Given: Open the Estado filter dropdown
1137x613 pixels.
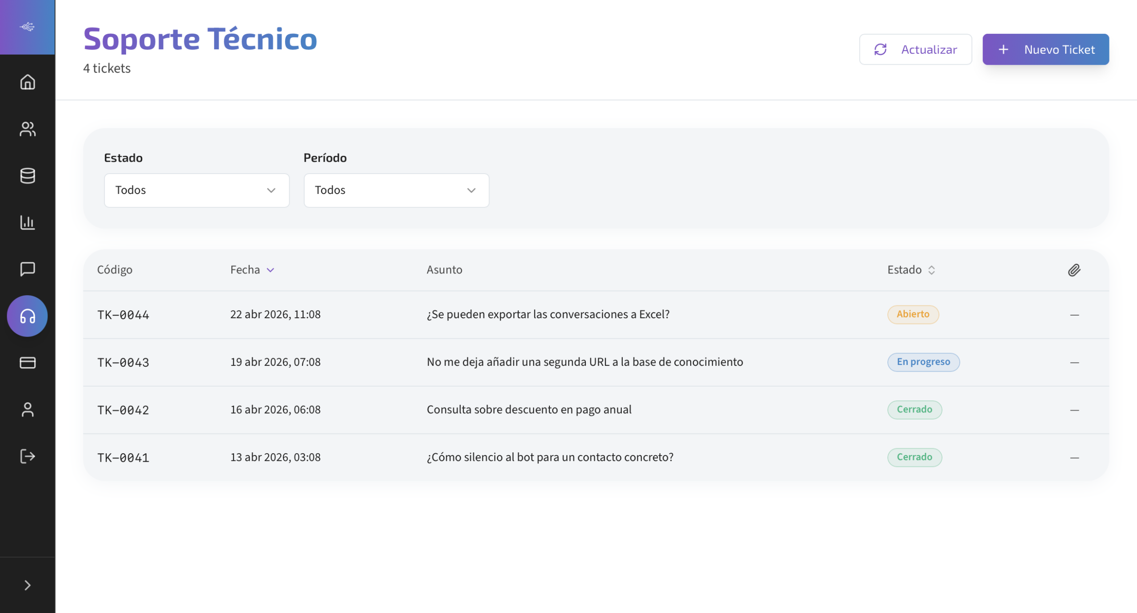Looking at the screenshot, I should coord(196,190).
